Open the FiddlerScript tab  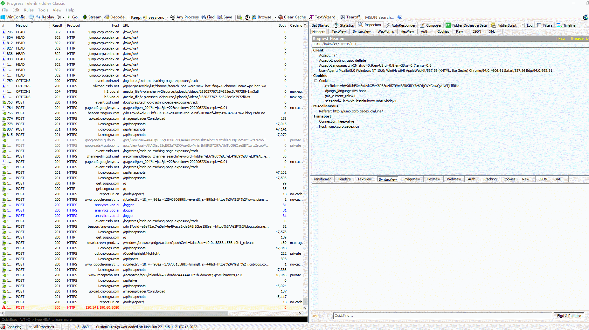tap(504, 25)
